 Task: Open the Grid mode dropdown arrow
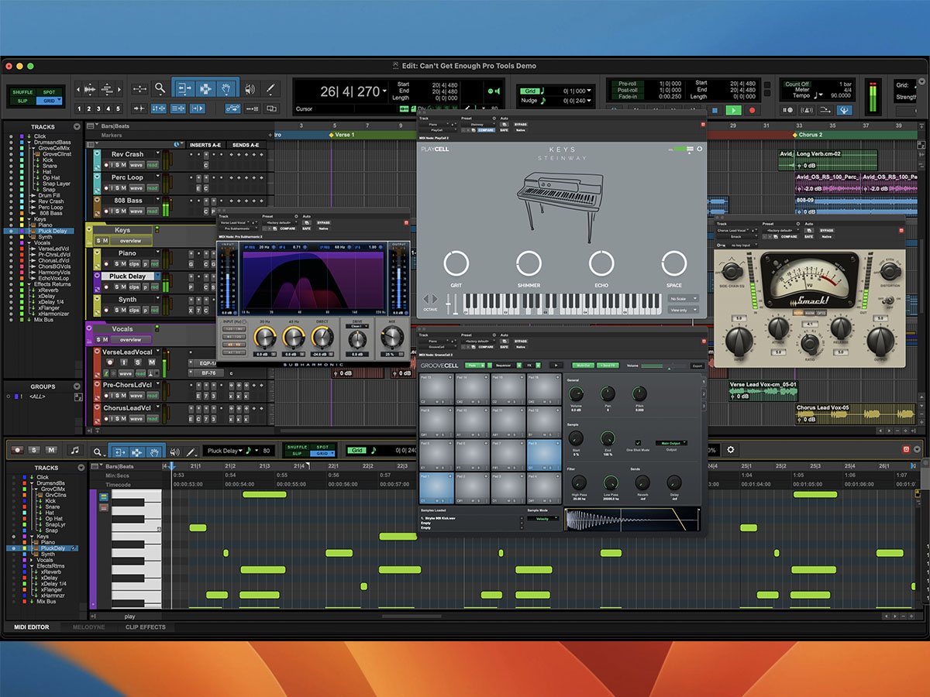tap(589, 91)
